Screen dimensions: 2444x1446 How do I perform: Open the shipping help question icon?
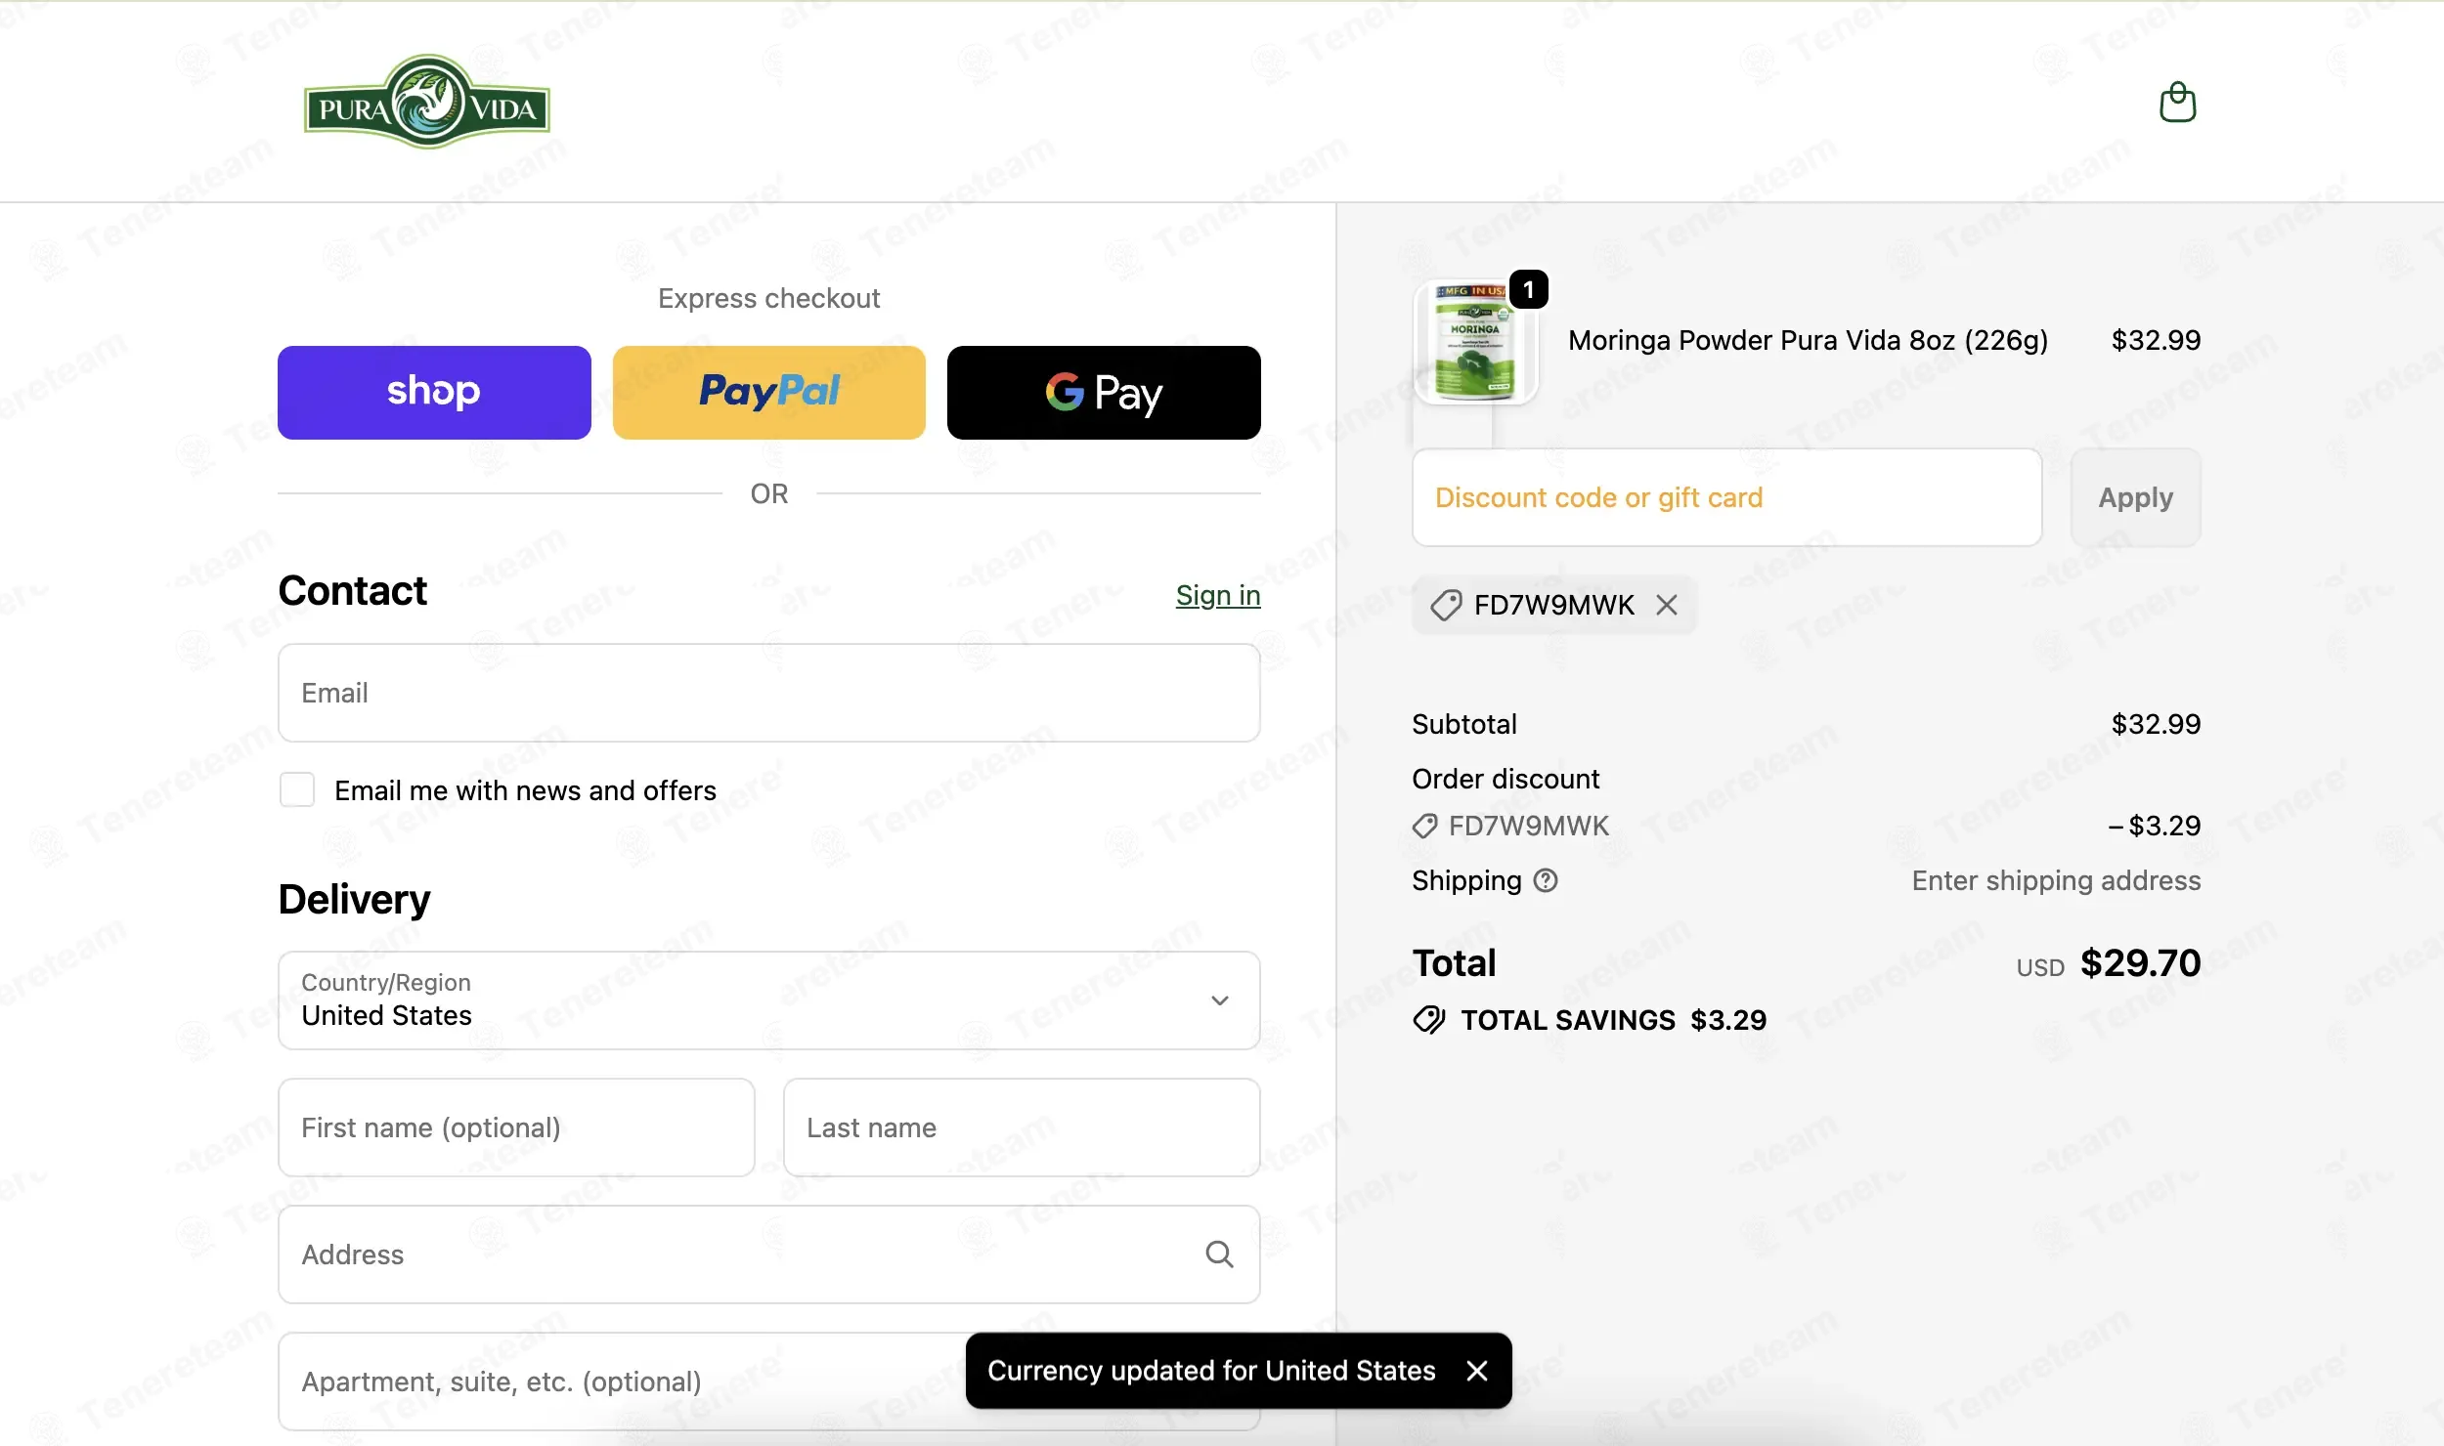[1546, 880]
